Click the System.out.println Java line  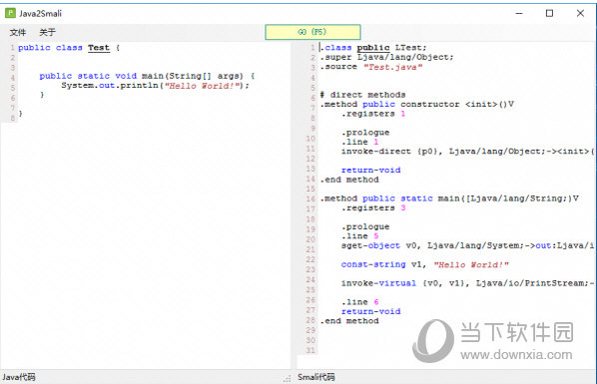click(155, 85)
